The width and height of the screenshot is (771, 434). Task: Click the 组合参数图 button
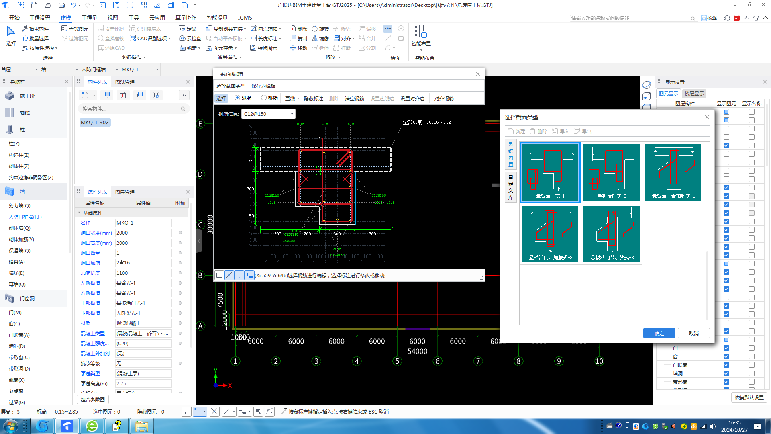[x=93, y=399]
